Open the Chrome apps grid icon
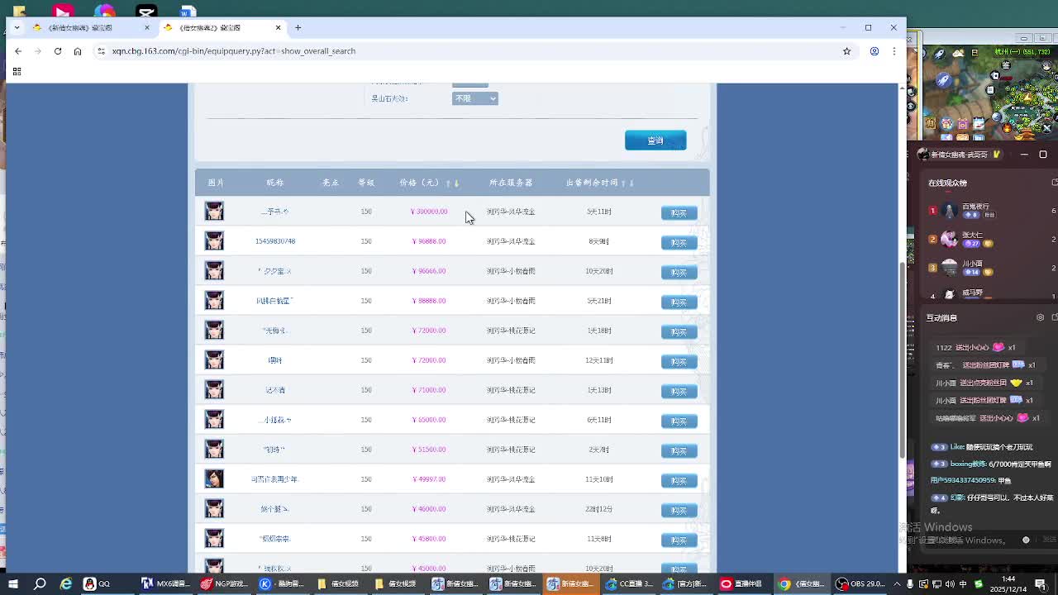Viewport: 1058px width, 595px height. [17, 72]
